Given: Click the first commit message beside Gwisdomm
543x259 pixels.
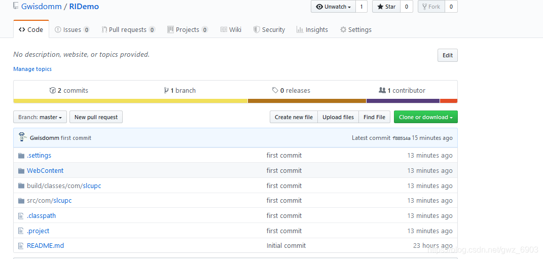Looking at the screenshot, I should pos(76,138).
